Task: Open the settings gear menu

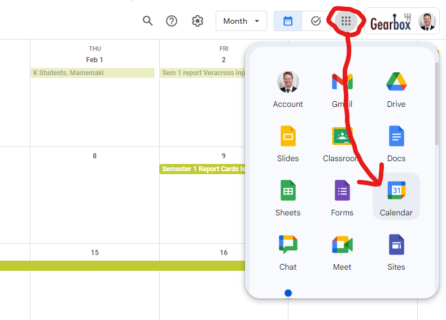Action: (x=197, y=21)
